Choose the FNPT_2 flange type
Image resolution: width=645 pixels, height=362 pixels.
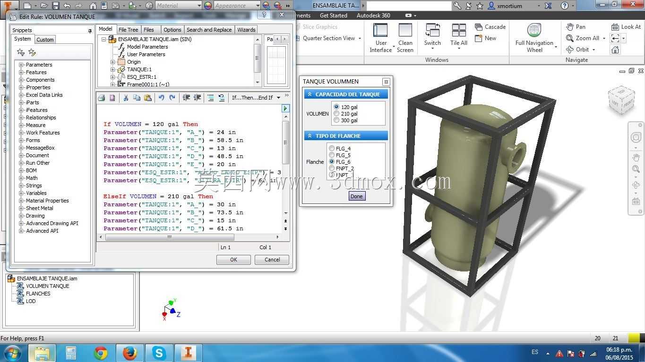341,168
